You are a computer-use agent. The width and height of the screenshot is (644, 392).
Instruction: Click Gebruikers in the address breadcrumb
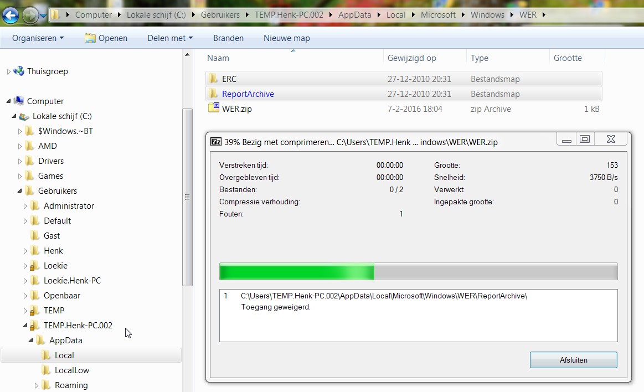click(220, 15)
